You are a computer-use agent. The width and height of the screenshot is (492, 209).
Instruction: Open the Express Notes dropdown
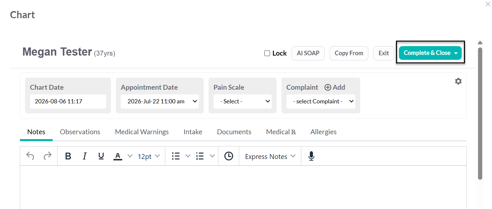(270, 156)
